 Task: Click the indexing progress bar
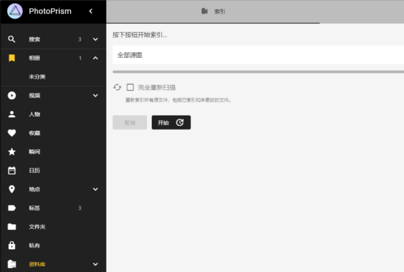click(x=257, y=72)
